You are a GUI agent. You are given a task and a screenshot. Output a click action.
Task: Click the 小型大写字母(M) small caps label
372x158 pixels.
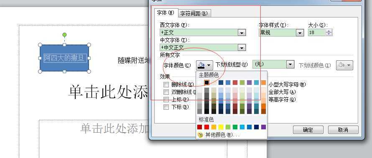[x=287, y=84]
